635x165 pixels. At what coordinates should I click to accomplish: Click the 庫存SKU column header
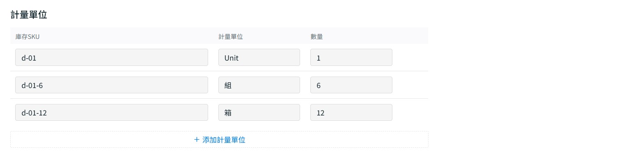click(x=28, y=36)
